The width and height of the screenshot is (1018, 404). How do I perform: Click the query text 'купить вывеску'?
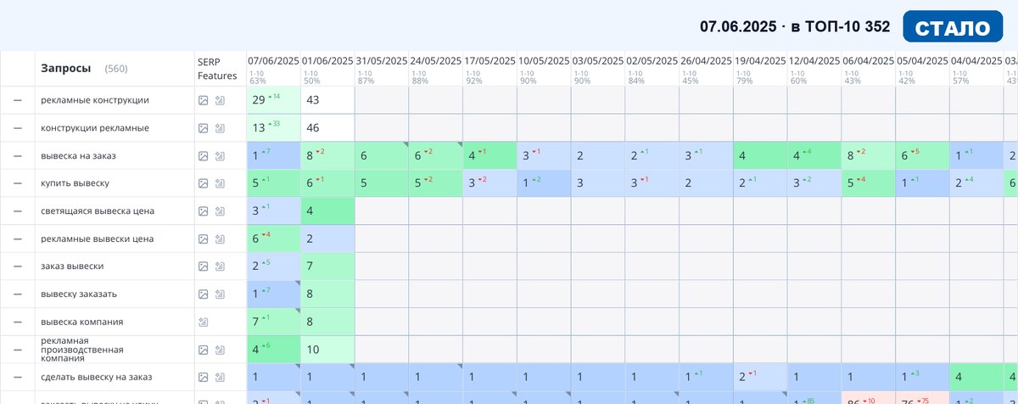point(75,183)
